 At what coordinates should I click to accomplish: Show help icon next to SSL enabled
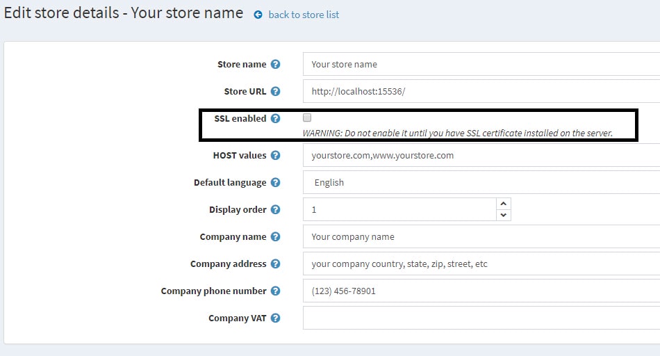point(275,118)
